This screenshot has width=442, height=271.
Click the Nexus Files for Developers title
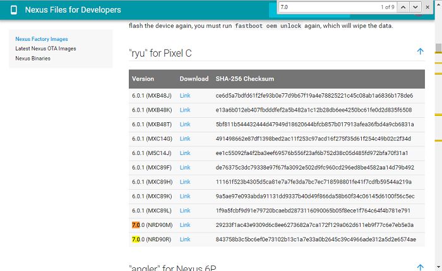point(73,11)
